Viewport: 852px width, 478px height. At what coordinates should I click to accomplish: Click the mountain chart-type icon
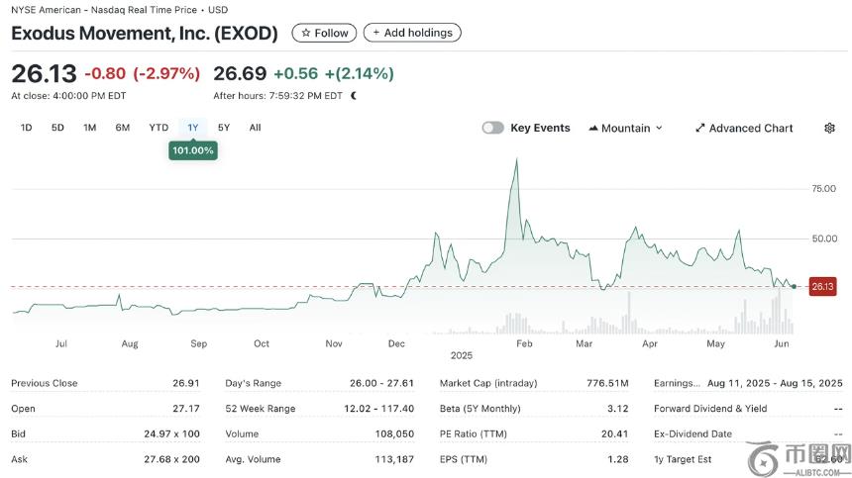tap(593, 128)
